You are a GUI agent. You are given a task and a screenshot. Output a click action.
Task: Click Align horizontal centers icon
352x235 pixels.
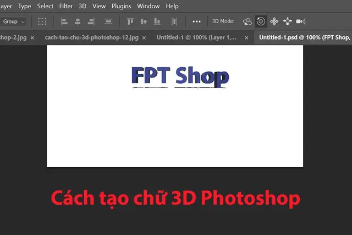pos(78,21)
